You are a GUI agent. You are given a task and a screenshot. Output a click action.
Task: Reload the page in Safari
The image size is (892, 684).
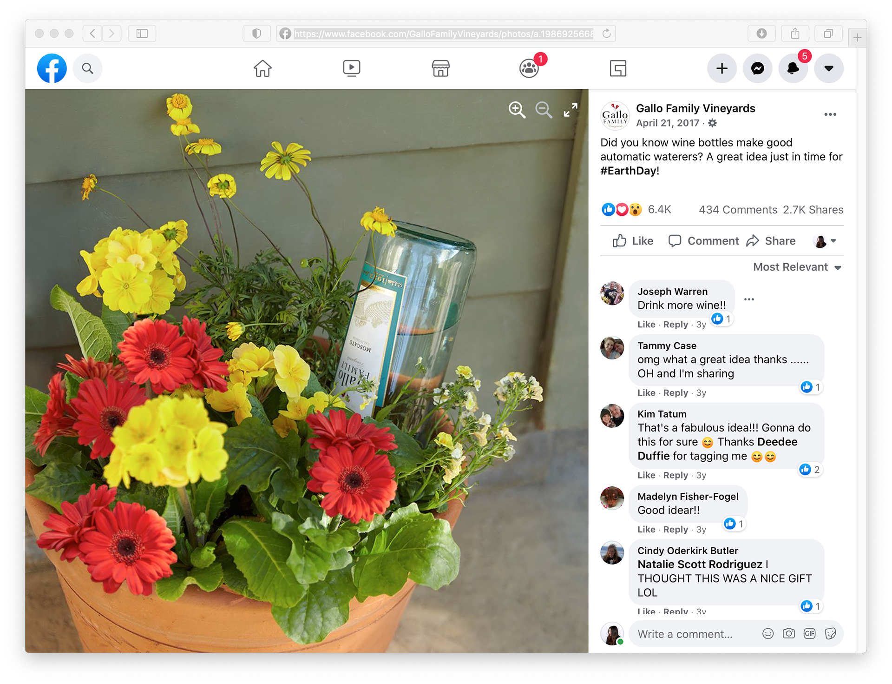[606, 33]
